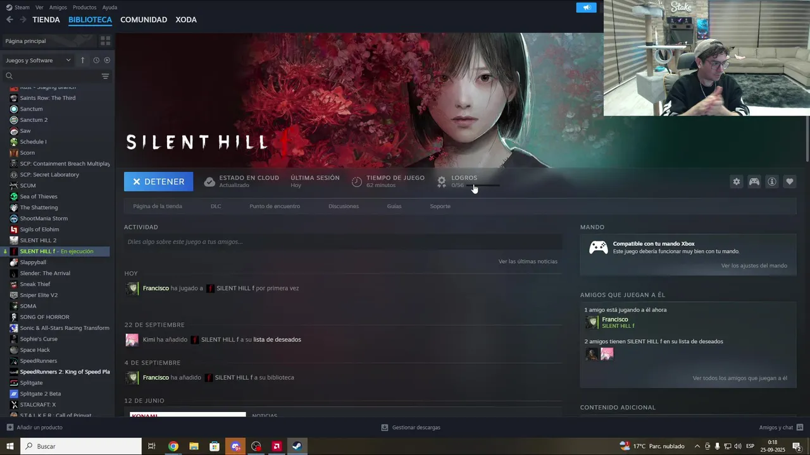The width and height of the screenshot is (810, 455).
Task: Go to COMUNIDAD section
Action: 144,20
